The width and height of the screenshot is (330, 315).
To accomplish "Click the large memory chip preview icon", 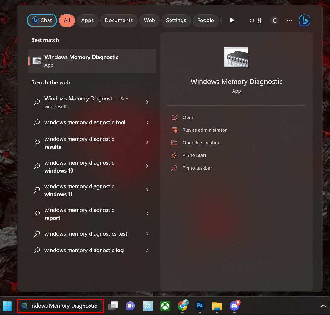I will [236, 57].
